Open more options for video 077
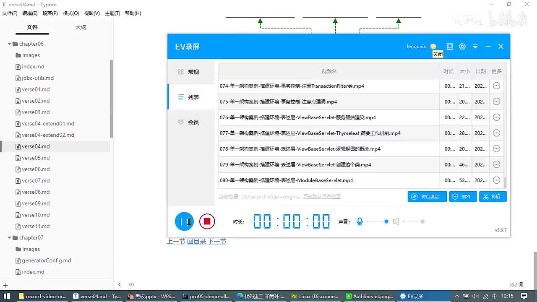 point(496,133)
